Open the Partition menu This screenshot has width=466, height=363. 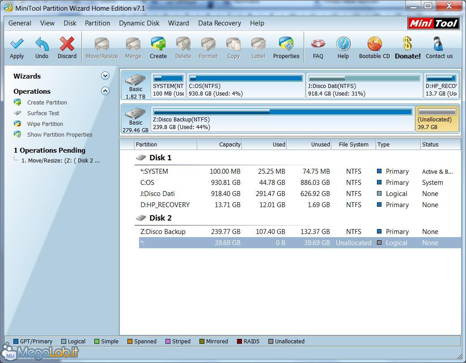[97, 23]
